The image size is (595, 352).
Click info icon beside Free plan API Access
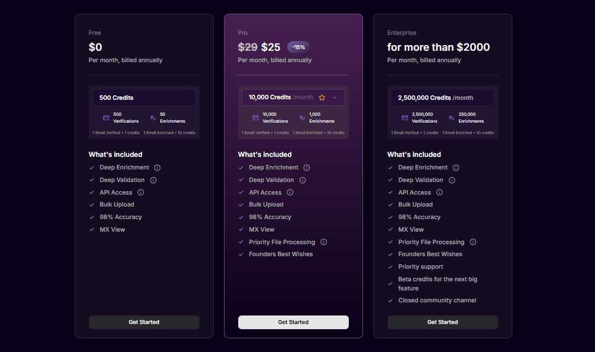coord(141,192)
